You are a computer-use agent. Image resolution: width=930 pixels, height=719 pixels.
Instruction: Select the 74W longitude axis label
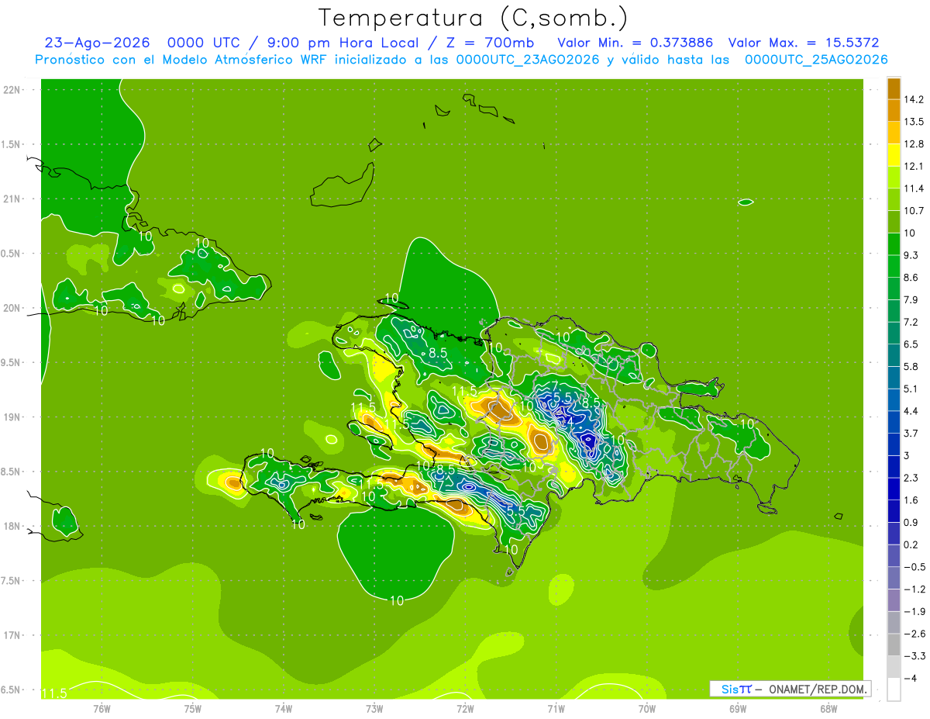coord(283,709)
